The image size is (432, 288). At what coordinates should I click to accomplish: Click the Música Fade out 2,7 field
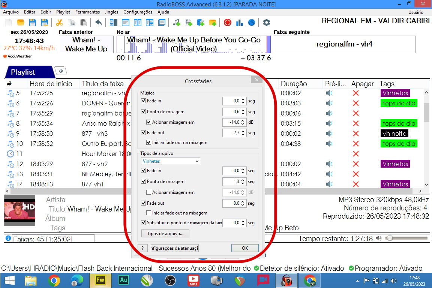coord(234,133)
